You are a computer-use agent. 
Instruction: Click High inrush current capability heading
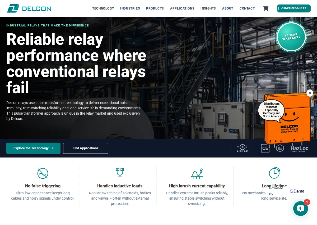pos(197,186)
